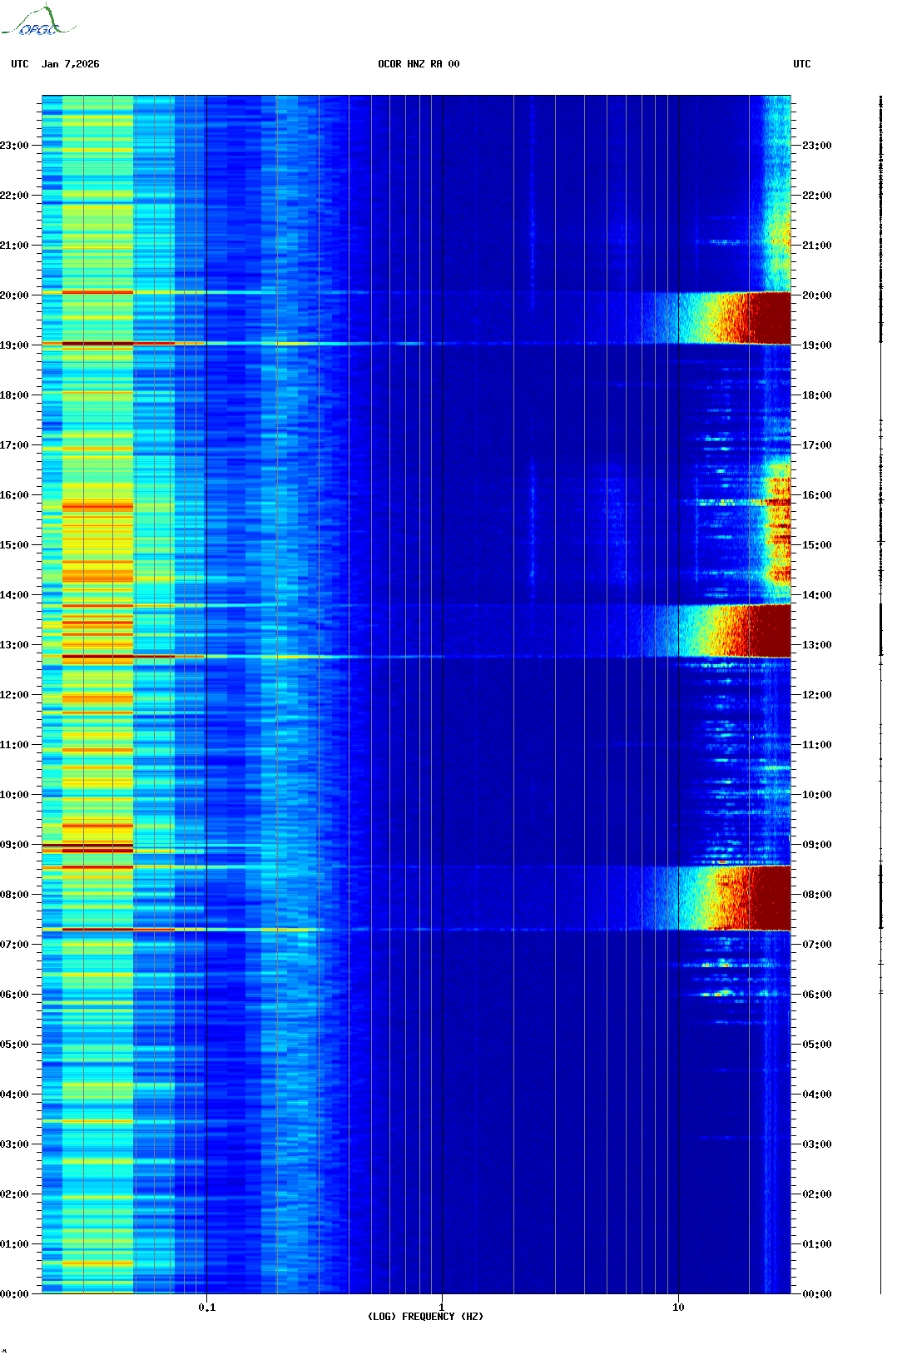Click the left-axis '21:00' time label
Image resolution: width=917 pixels, height=1360 pixels.
[14, 246]
